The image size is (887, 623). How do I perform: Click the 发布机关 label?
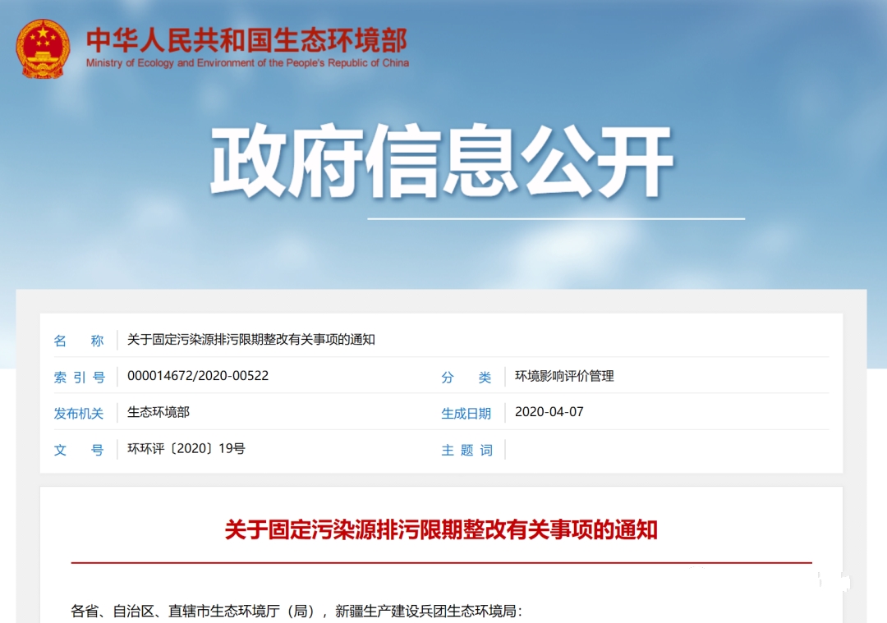(79, 414)
